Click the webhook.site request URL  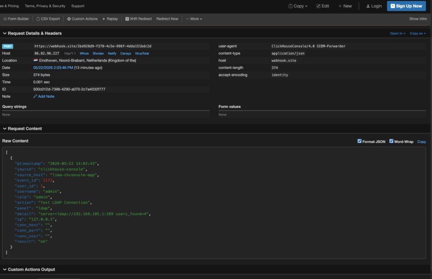click(93, 46)
